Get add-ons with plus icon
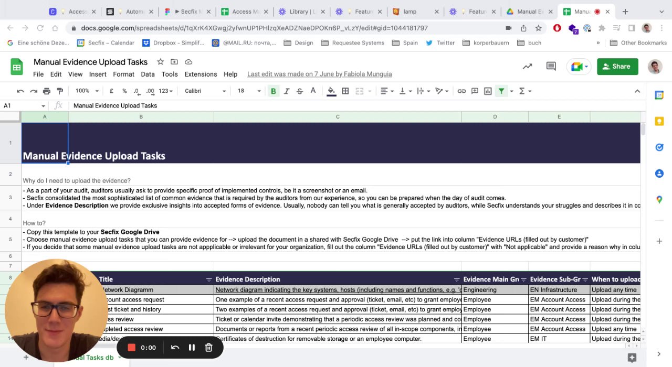 click(x=659, y=241)
